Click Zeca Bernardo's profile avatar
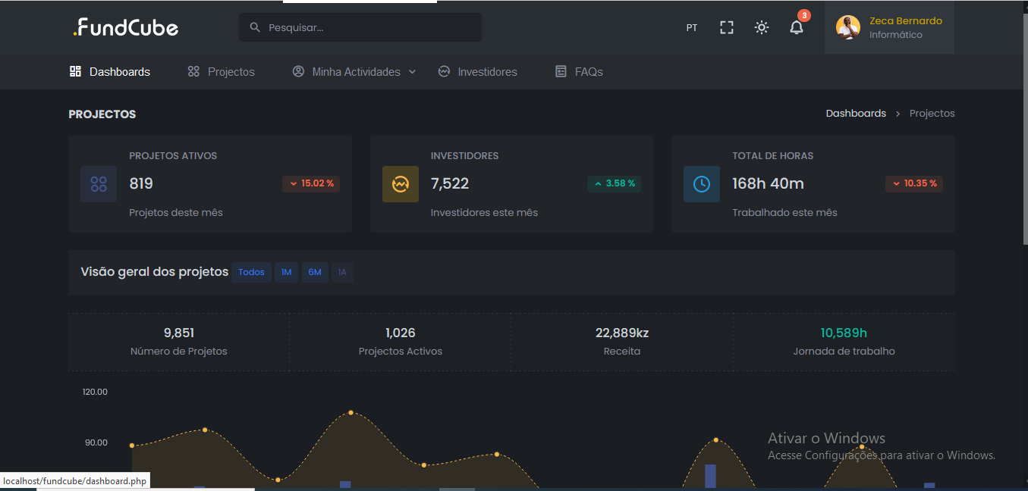1028x491 pixels. 847,27
